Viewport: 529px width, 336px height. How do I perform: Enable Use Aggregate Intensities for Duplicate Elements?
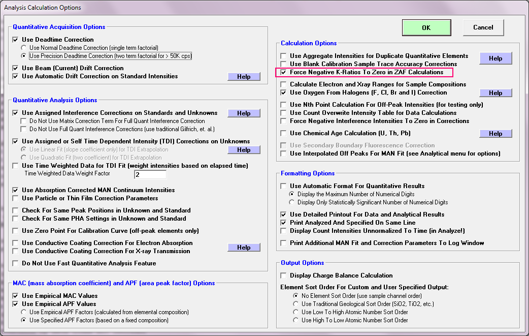pos(284,56)
